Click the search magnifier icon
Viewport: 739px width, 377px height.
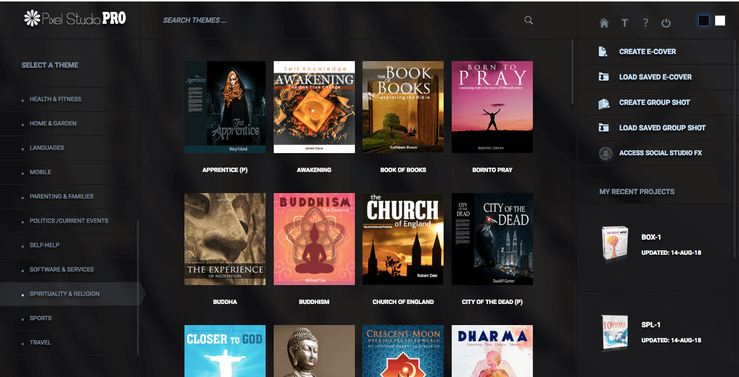click(x=529, y=21)
